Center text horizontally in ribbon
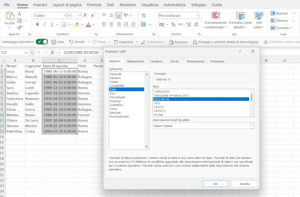 pyautogui.click(x=111, y=25)
